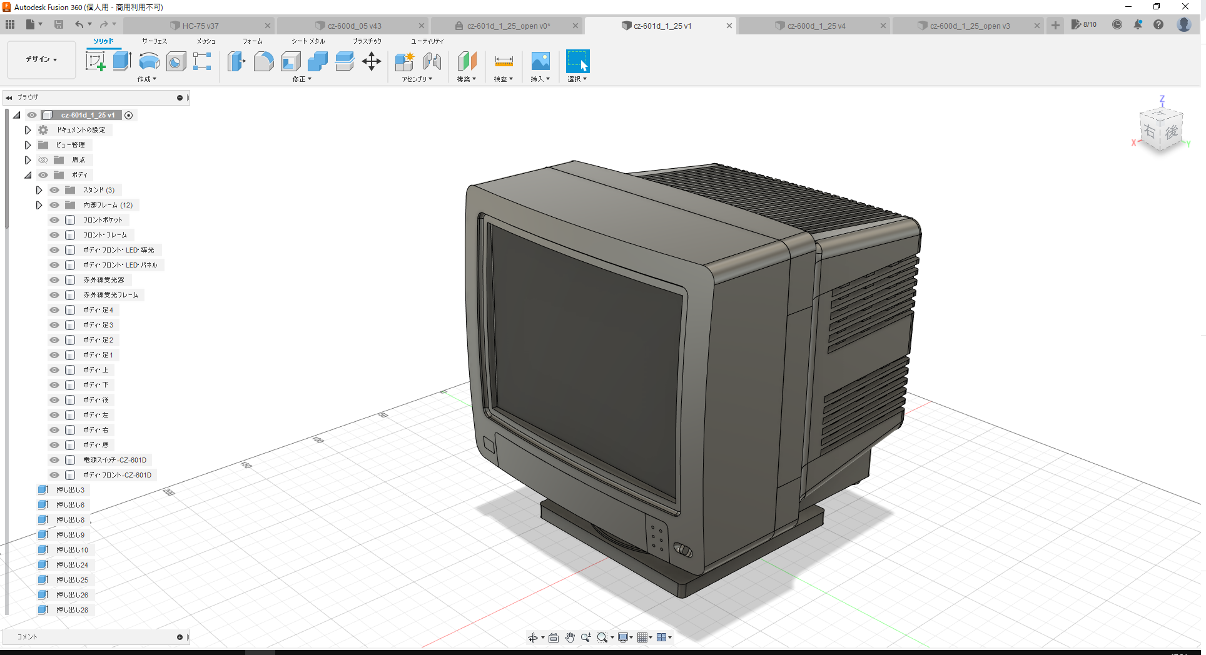Activate the Measure inspection tool
The height and width of the screenshot is (655, 1206).
pyautogui.click(x=504, y=62)
